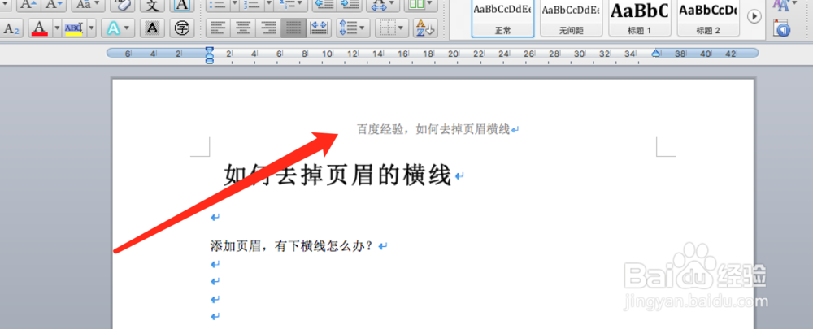Apply yellow text highlight button
The width and height of the screenshot is (813, 329).
click(74, 28)
